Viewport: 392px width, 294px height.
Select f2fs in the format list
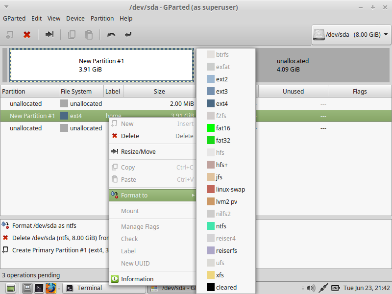(226, 116)
